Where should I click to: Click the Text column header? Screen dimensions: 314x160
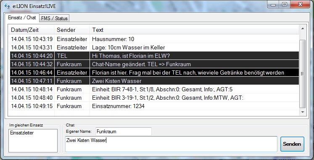194,30
